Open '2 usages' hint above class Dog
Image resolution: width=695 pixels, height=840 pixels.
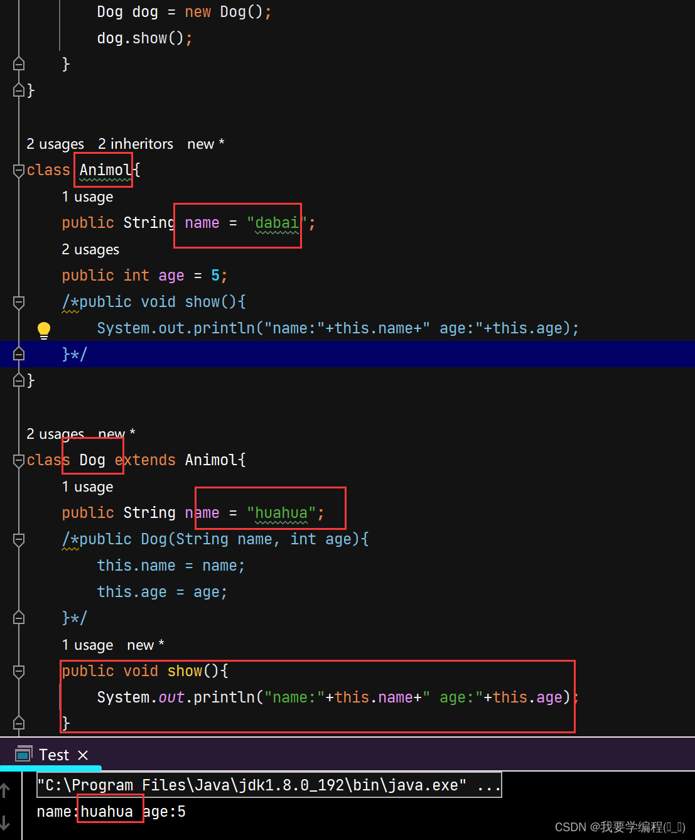[55, 434]
